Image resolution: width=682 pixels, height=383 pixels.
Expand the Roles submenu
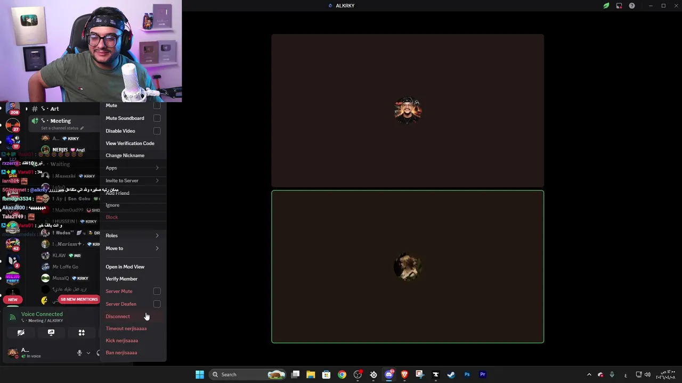(133, 236)
